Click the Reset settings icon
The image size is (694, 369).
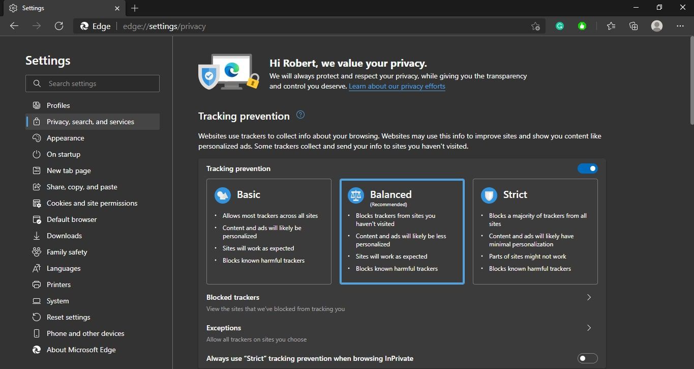click(37, 317)
